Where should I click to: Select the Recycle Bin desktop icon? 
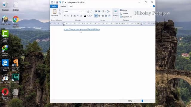(x=5, y=6)
